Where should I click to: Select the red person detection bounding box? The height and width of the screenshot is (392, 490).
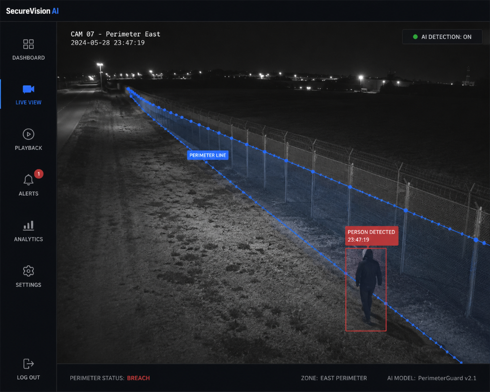366,290
